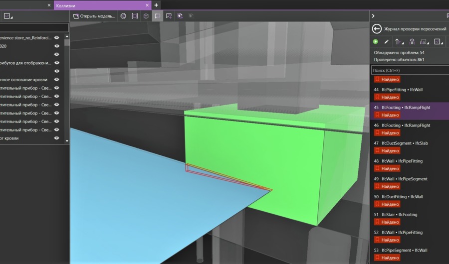
Task: Toggle visibility of 'основание кровли' item
Action: (57, 79)
